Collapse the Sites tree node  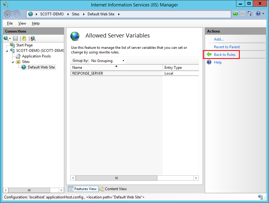click(13, 62)
